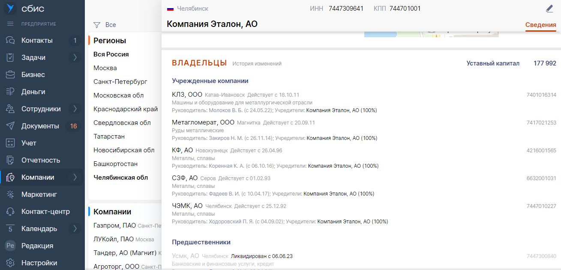Viewport: 561px width, 270px height.
Task: Select Московская обл region
Action: pos(119,95)
